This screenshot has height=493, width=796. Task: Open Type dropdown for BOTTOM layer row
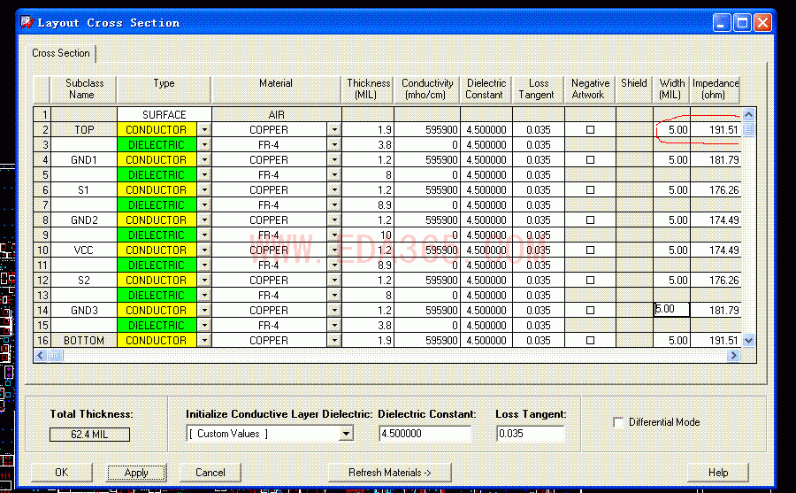pyautogui.click(x=204, y=341)
